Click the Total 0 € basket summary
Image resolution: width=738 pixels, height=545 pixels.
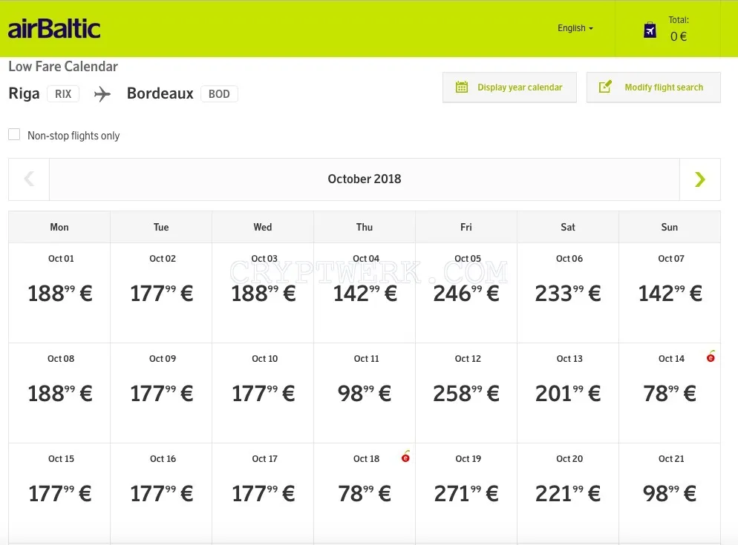[x=678, y=29]
